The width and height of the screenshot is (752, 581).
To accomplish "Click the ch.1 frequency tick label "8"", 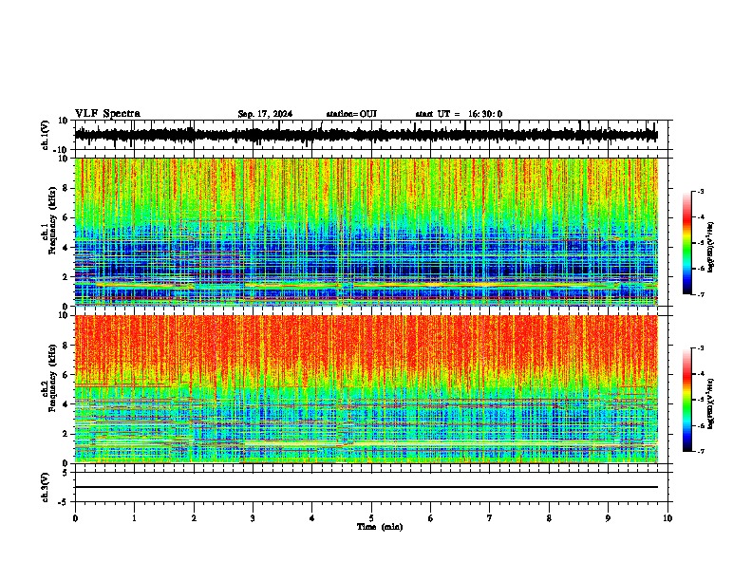I will point(66,188).
